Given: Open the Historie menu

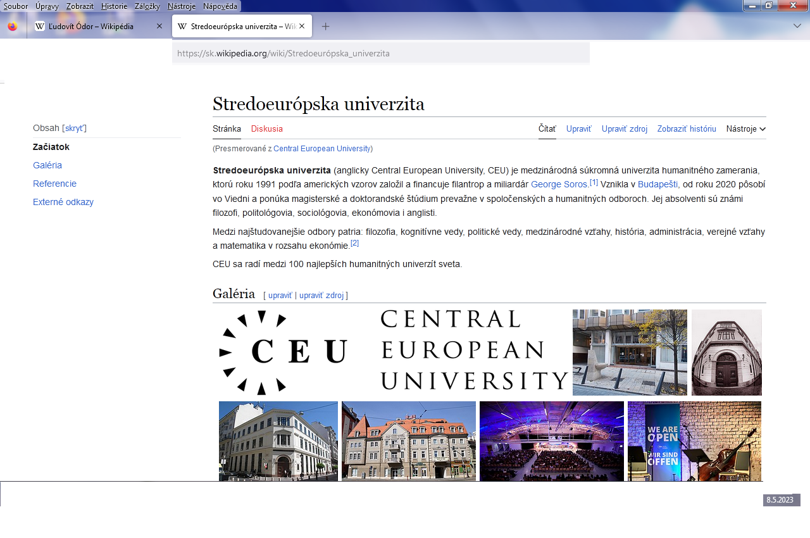Looking at the screenshot, I should [x=114, y=6].
